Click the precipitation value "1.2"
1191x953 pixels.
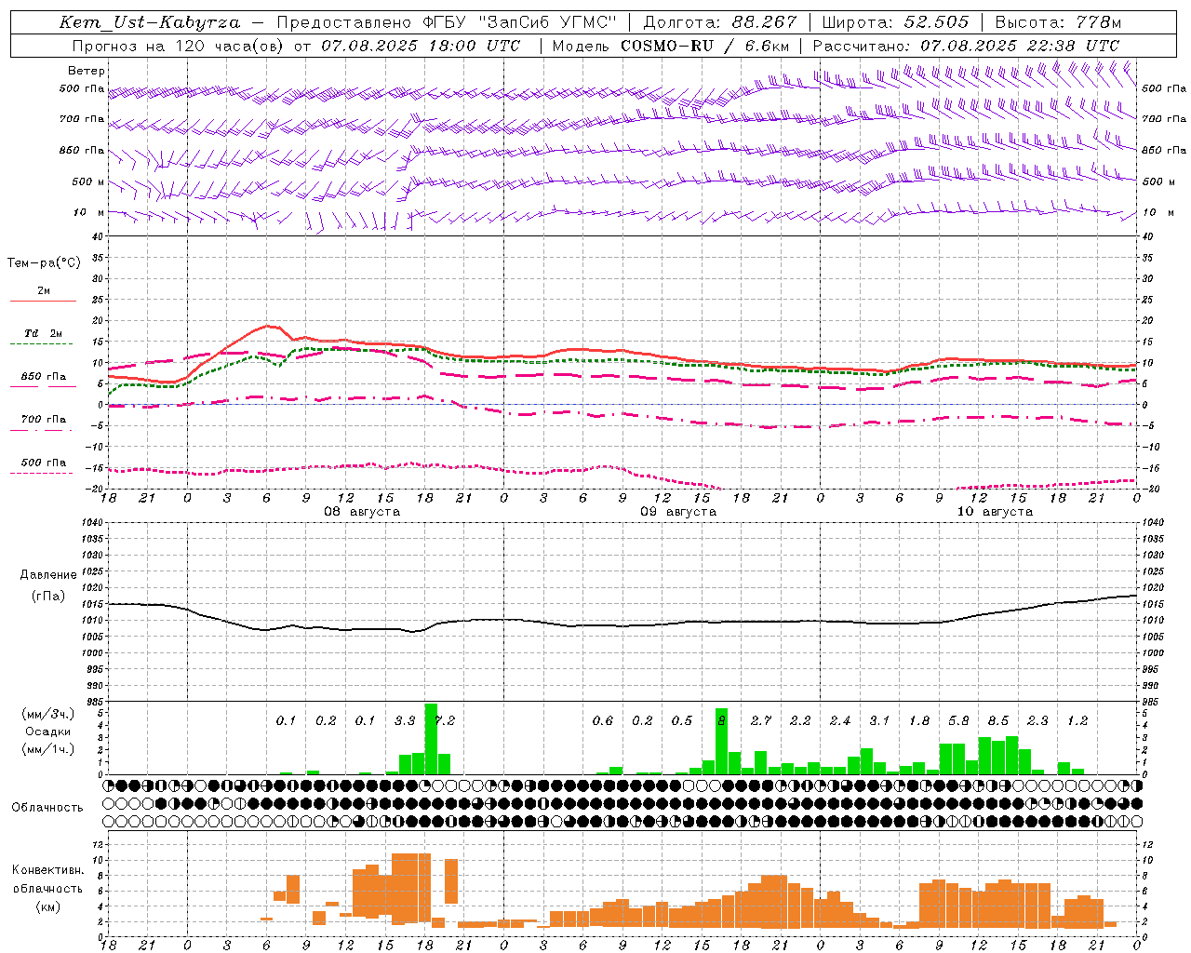coord(1077,721)
